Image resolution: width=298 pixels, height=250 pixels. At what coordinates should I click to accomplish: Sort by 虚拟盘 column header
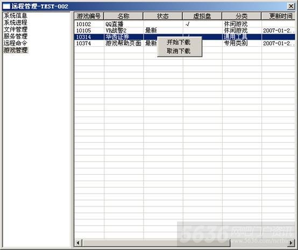coord(202,16)
